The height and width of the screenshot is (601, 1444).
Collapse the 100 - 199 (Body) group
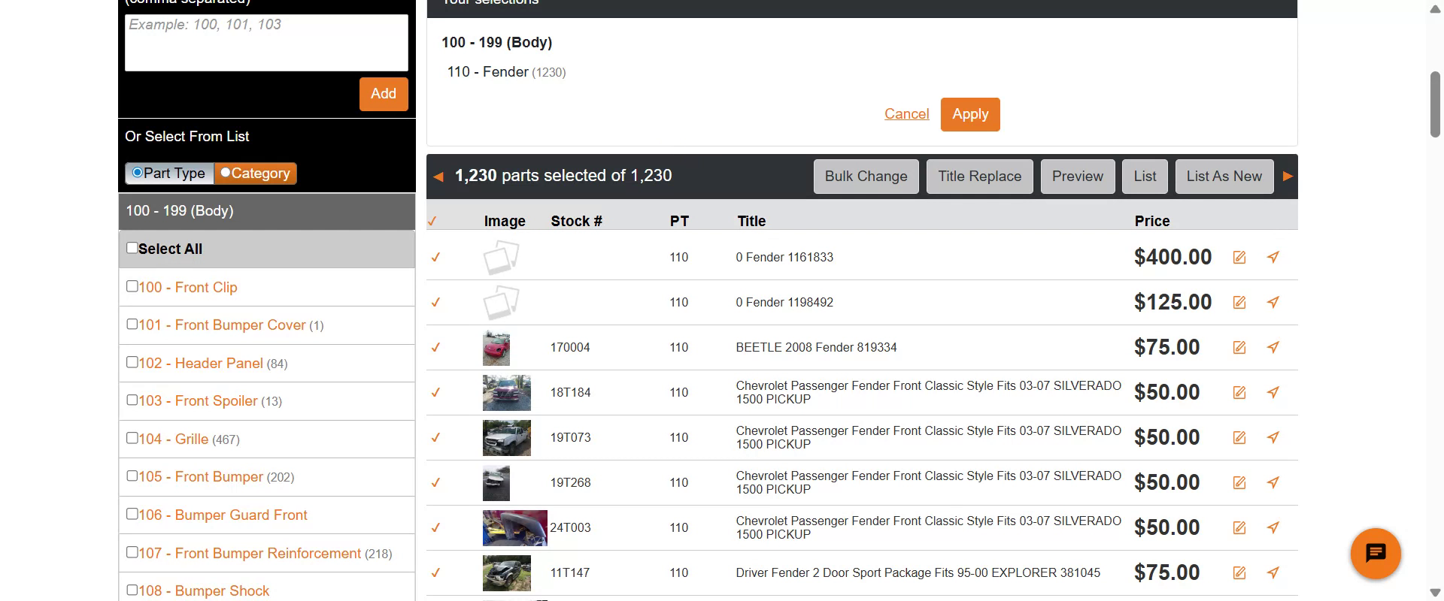267,211
